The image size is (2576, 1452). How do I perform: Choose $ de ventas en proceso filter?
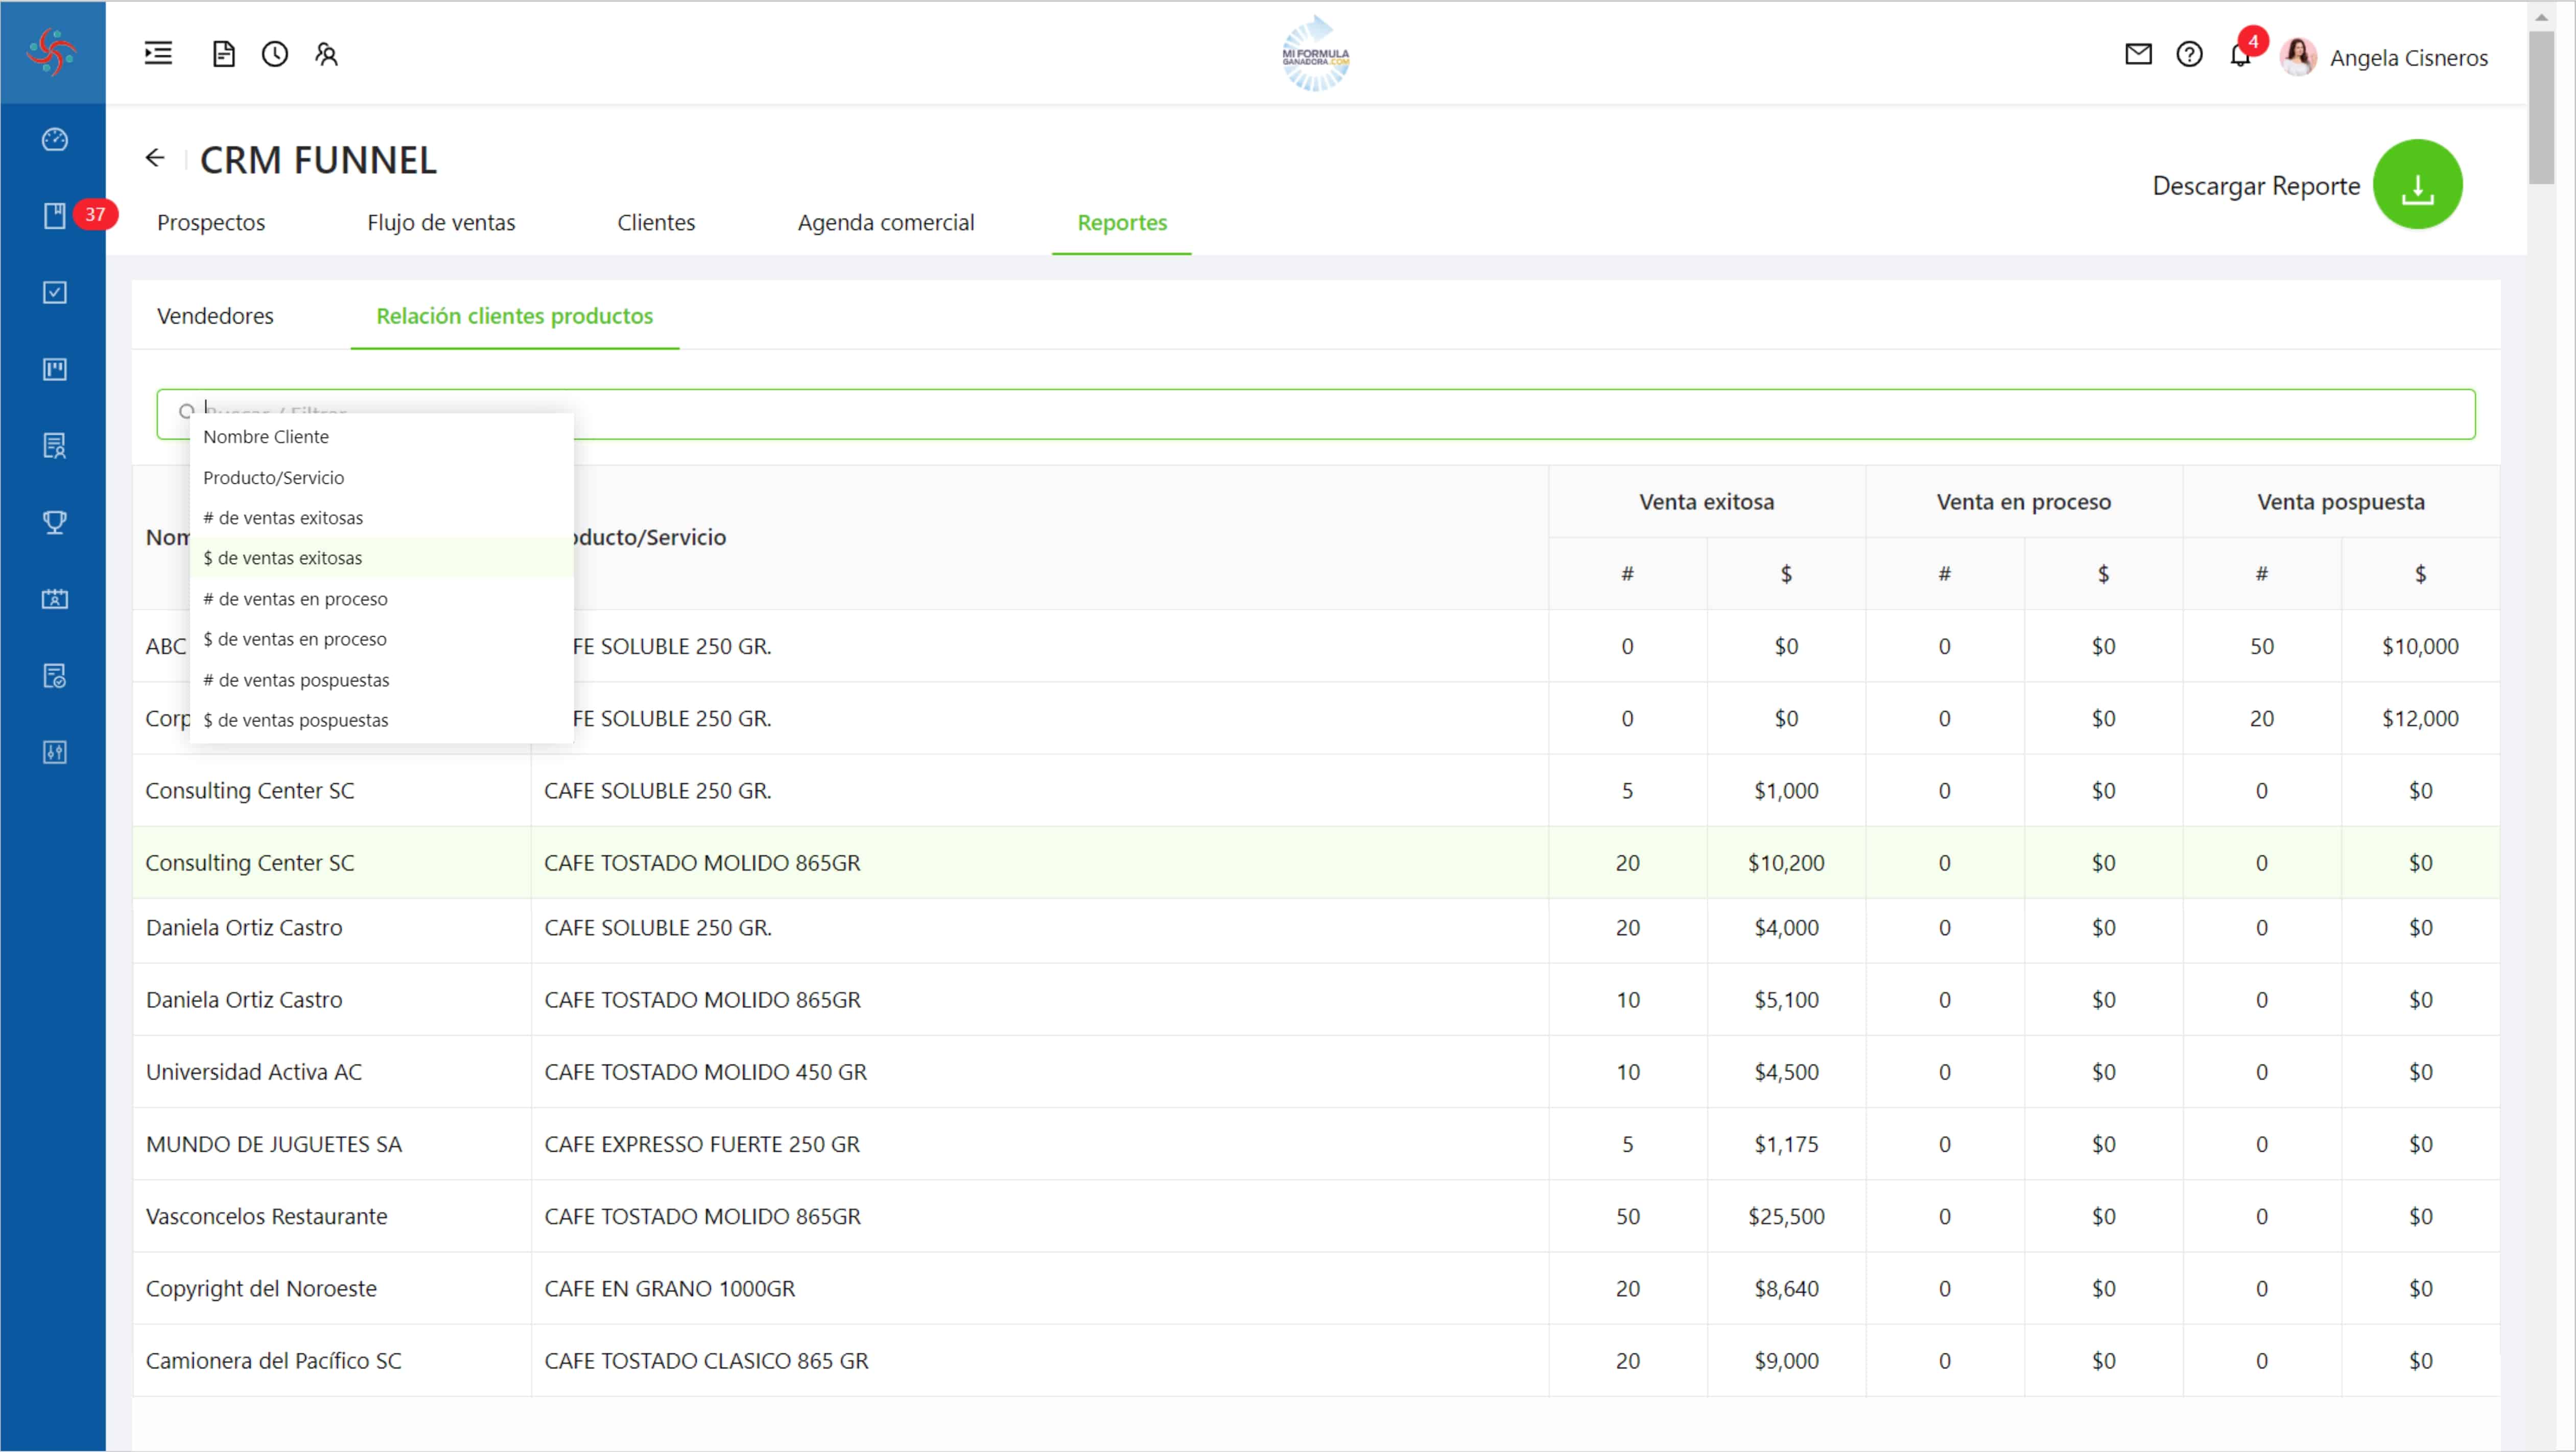point(381,638)
